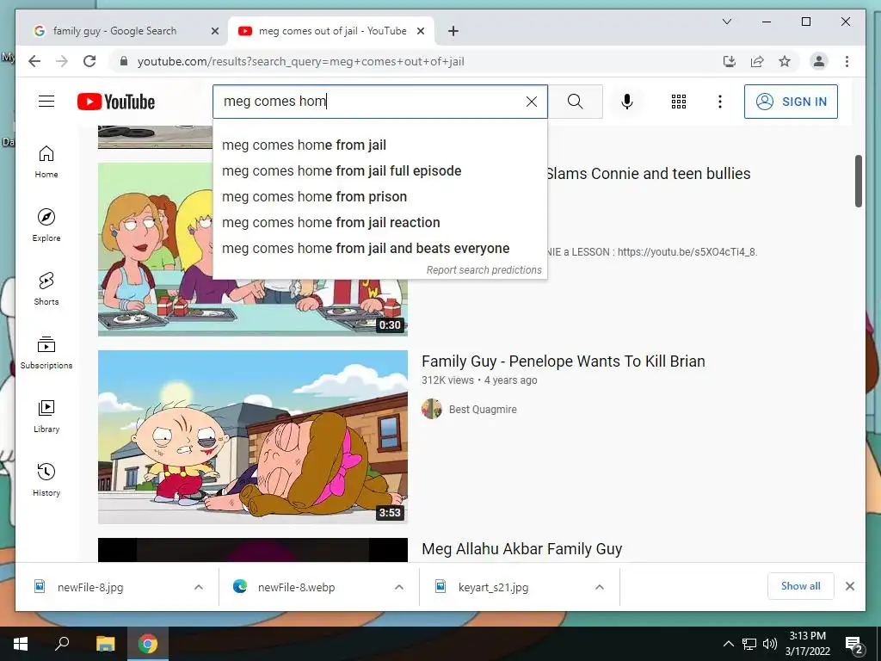Expand options for newFile-8.webp download
Viewport: 881px width, 661px height.
coord(399,587)
